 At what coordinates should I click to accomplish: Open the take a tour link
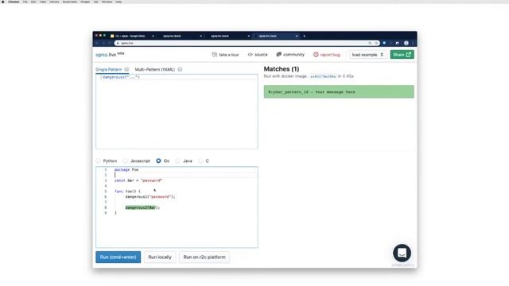point(225,55)
